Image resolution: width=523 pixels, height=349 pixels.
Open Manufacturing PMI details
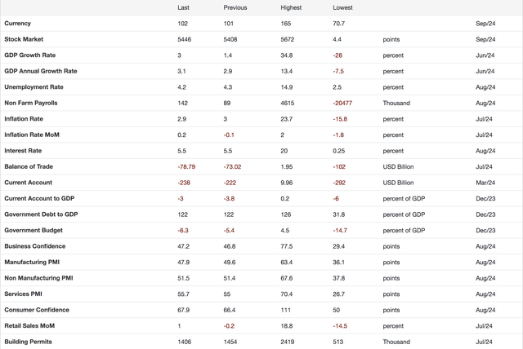(32, 263)
